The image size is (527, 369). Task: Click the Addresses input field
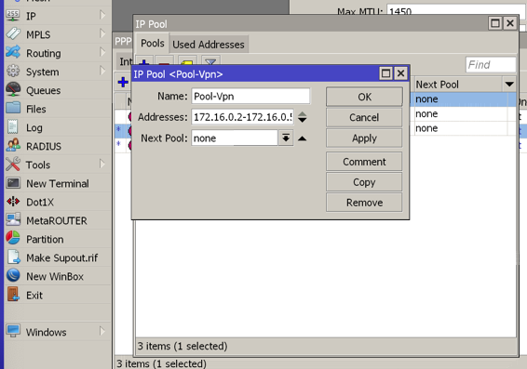(243, 117)
